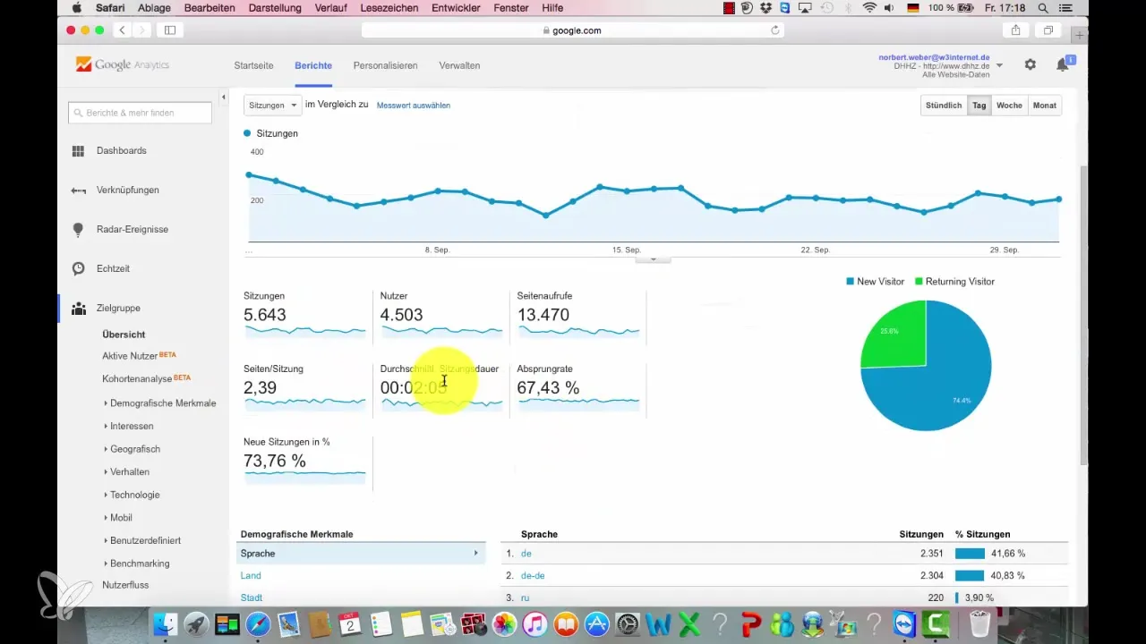Open Photos from the Dock
Image resolution: width=1146 pixels, height=644 pixels.
tap(505, 624)
